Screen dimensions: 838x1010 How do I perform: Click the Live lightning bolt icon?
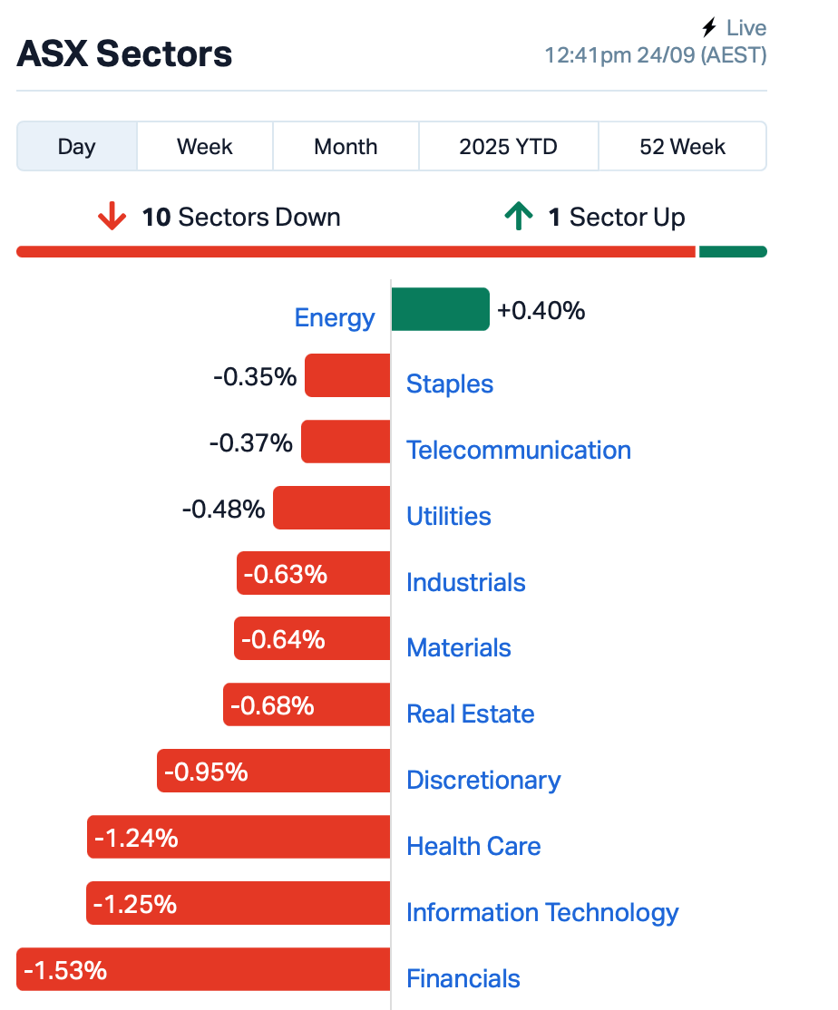pyautogui.click(x=709, y=28)
